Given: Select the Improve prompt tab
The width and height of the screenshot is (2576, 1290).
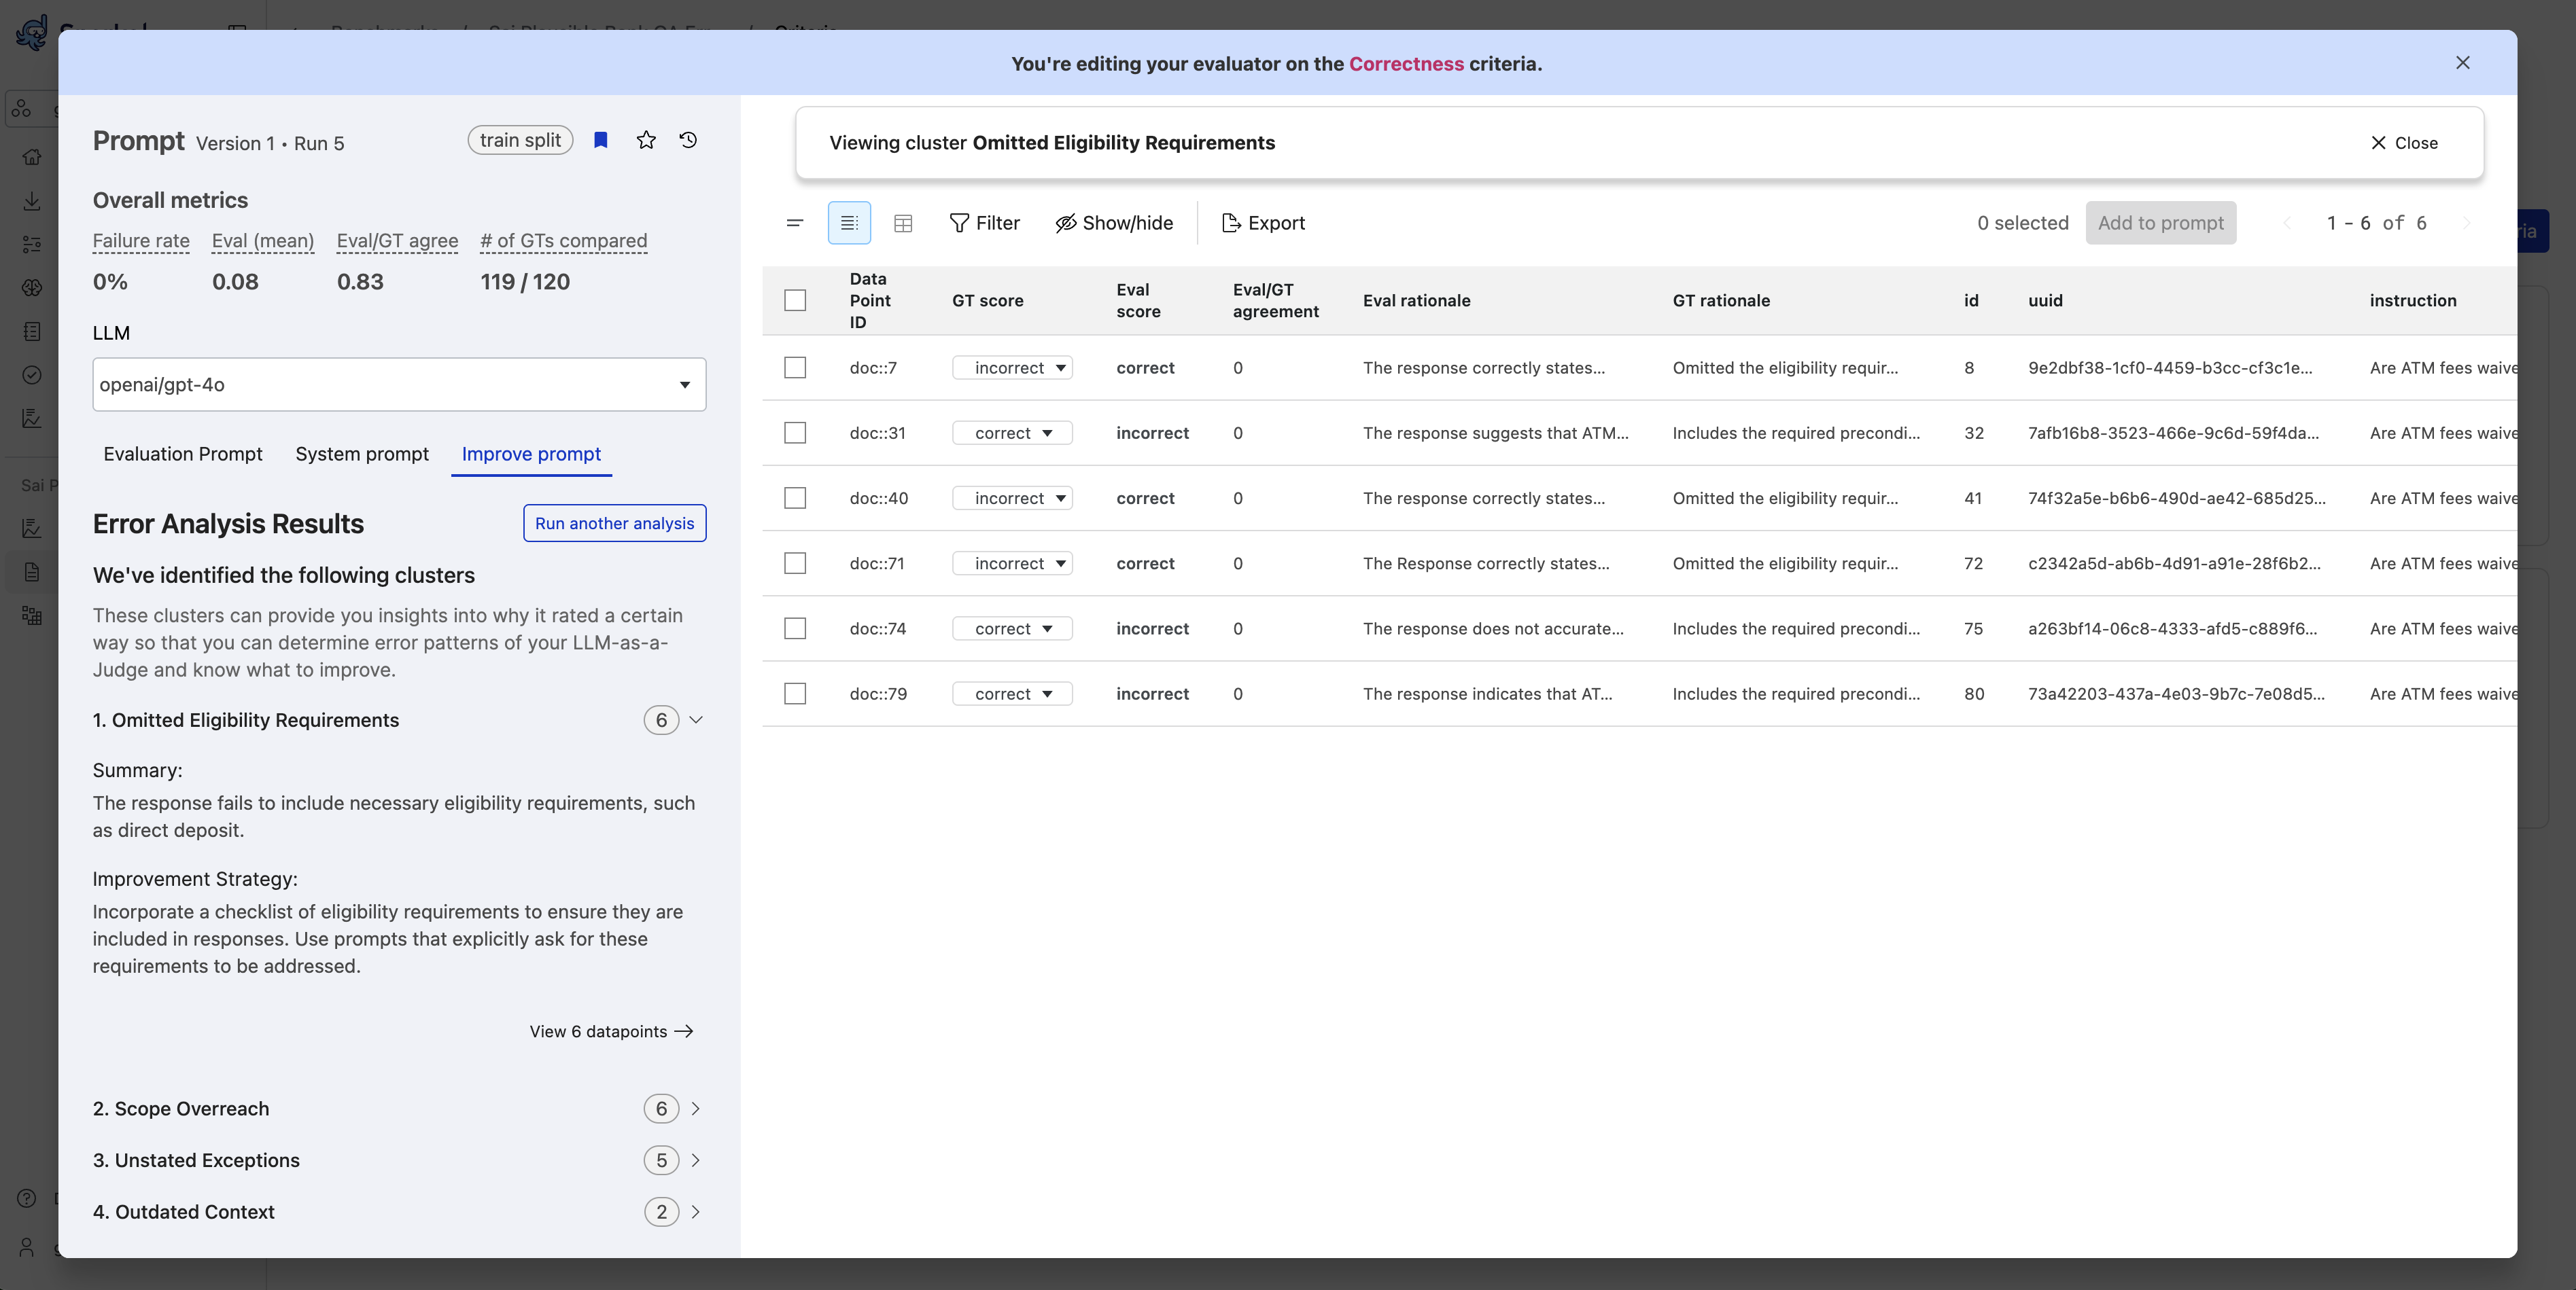Looking at the screenshot, I should click(x=531, y=454).
